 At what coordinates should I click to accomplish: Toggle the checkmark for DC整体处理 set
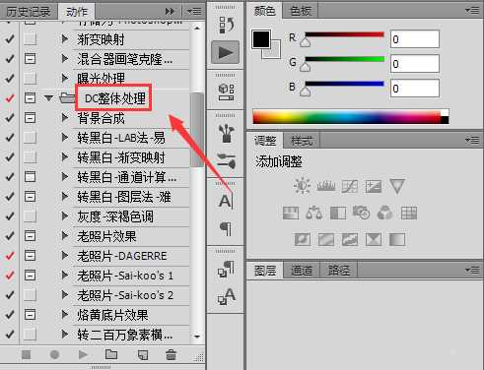(10, 98)
